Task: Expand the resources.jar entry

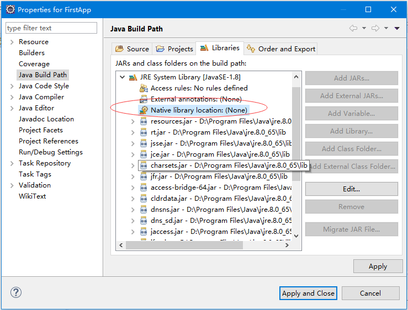Action: point(133,121)
